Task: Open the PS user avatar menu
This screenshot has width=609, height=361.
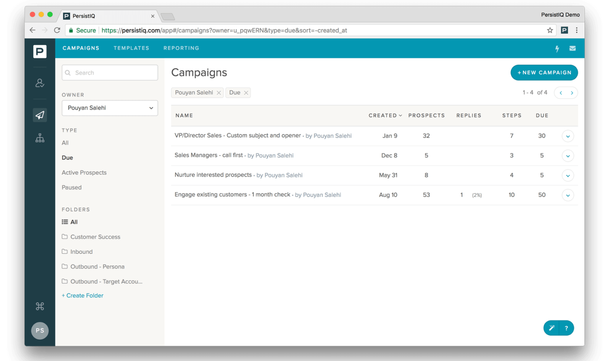Action: (x=40, y=330)
